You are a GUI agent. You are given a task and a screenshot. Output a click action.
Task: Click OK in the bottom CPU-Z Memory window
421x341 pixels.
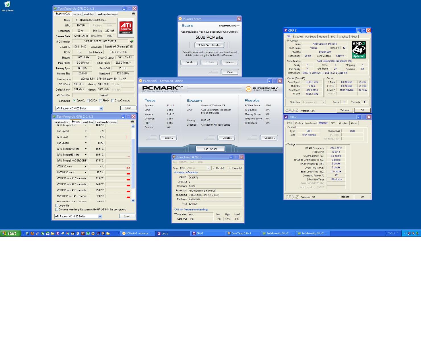coord(362,197)
